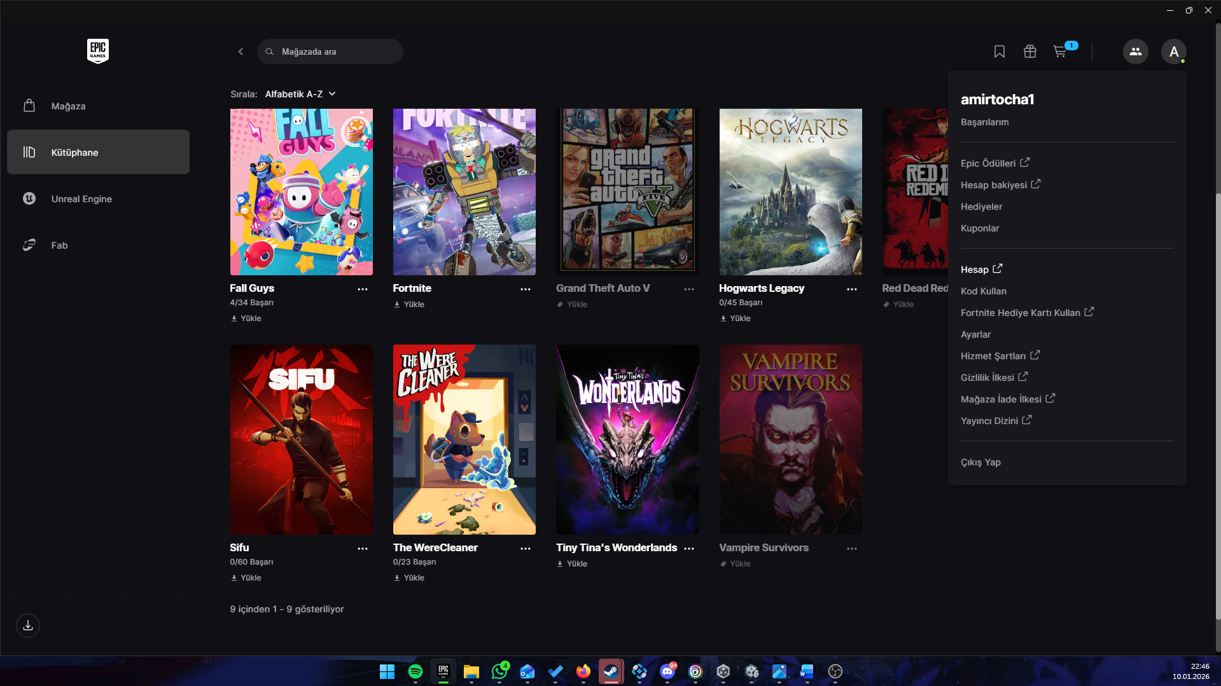The image size is (1221, 686).
Task: Open Mağaza İade İlkesi link
Action: (1008, 399)
